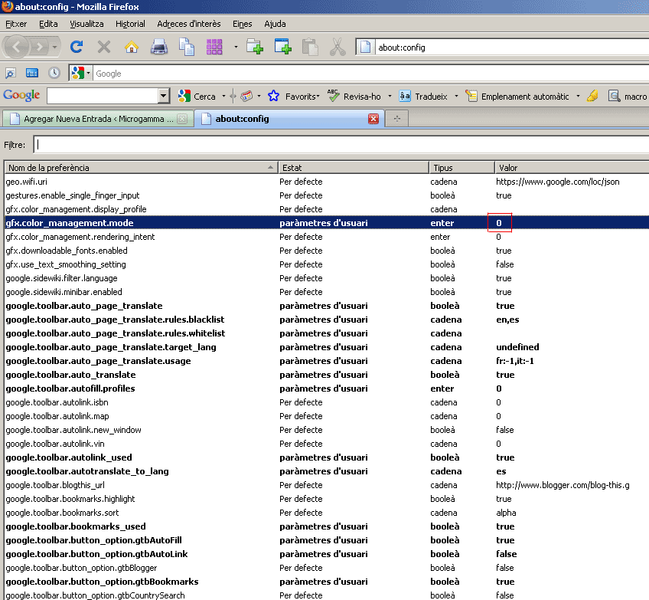Open the History clock icon
Screen dimensions: 649x600
[x=54, y=74]
